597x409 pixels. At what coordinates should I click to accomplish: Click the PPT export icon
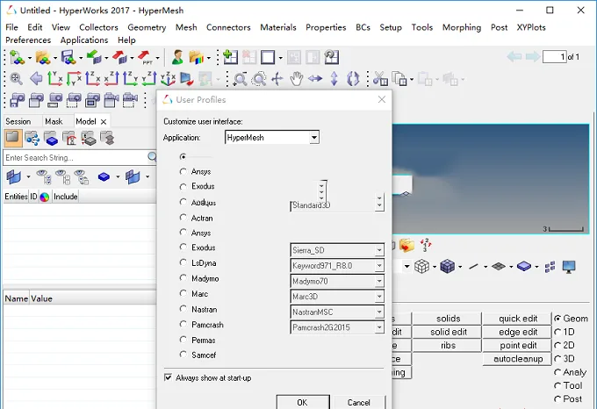coord(144,57)
